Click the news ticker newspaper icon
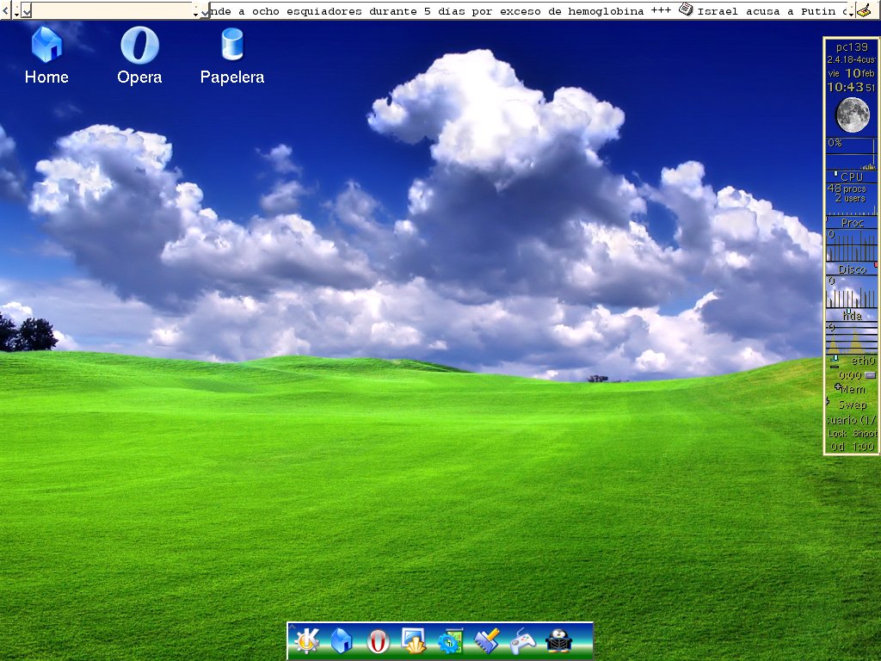 [x=686, y=9]
